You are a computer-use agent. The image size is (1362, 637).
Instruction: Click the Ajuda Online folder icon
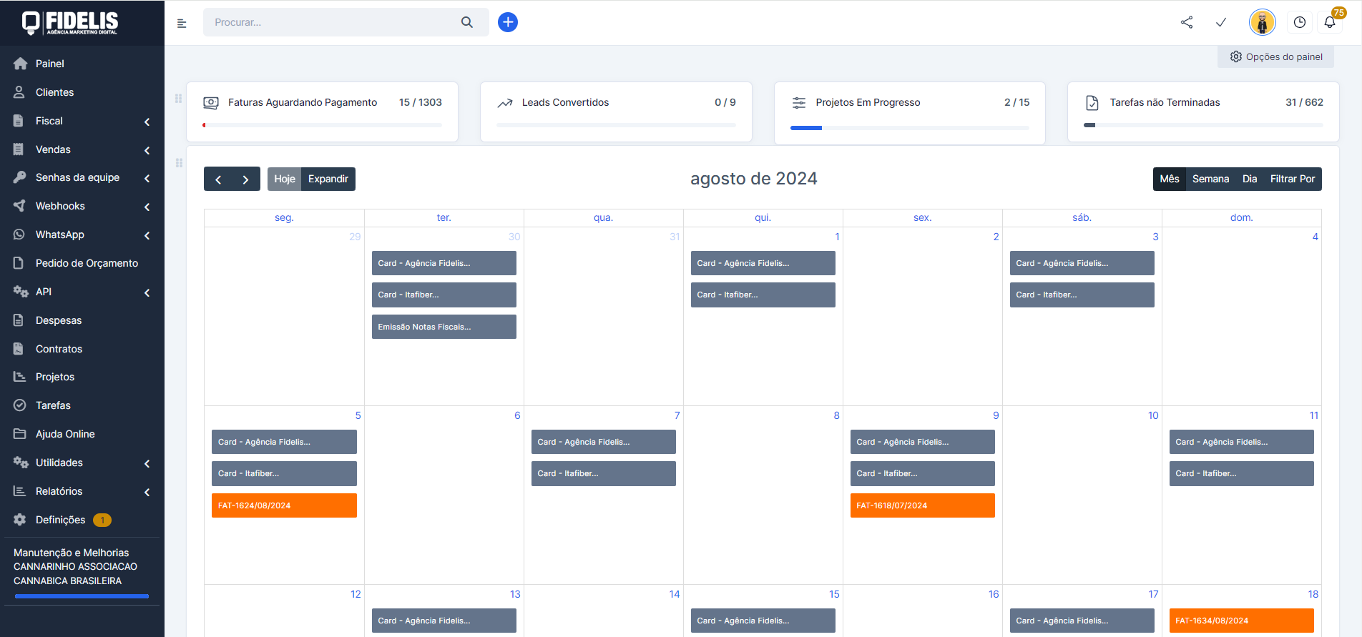click(x=19, y=434)
